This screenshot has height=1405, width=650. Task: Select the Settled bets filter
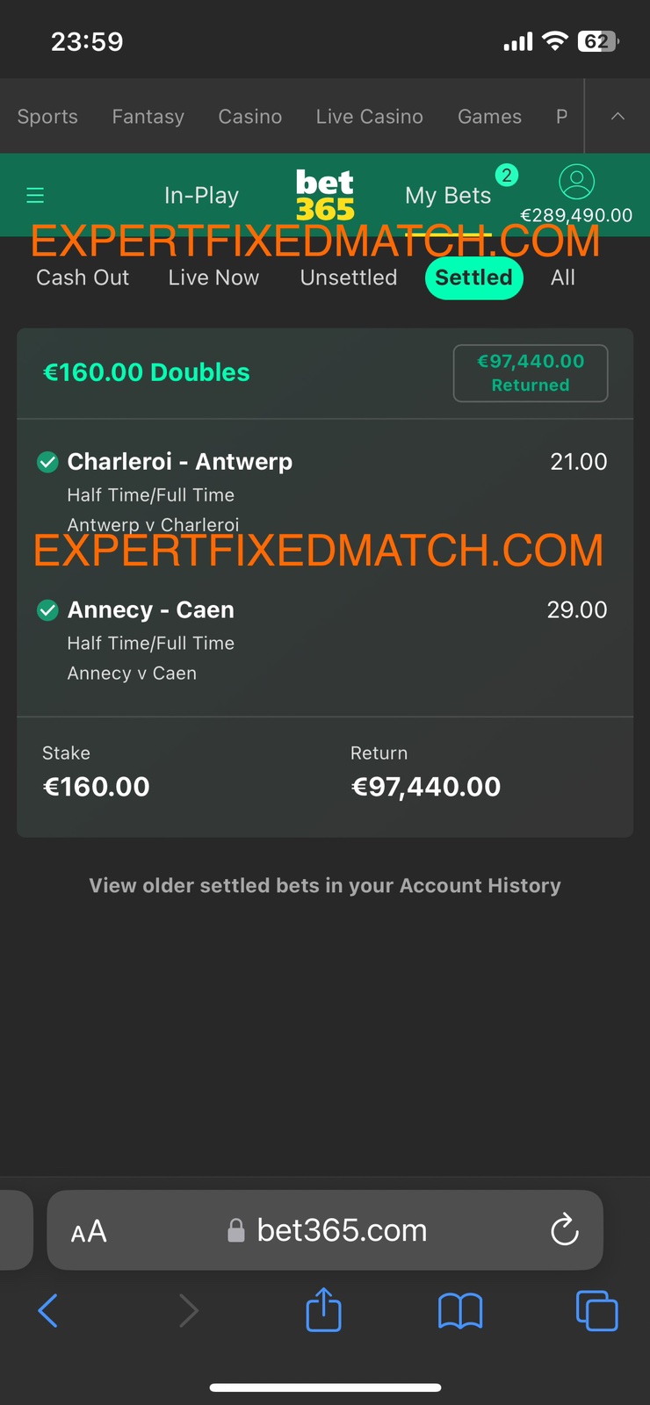coord(473,277)
